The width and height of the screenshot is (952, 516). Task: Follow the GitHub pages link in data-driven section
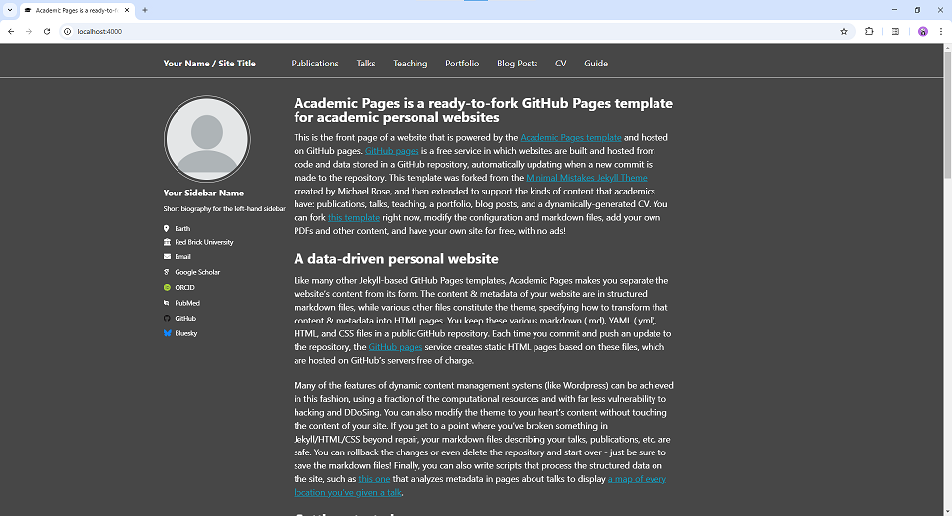(396, 347)
